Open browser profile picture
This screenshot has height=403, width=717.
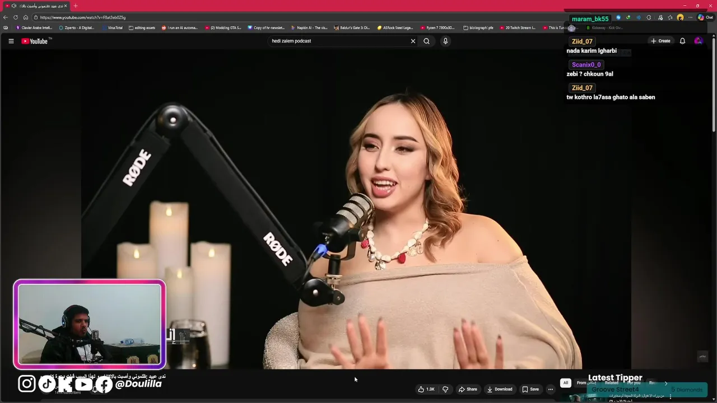coord(680,17)
